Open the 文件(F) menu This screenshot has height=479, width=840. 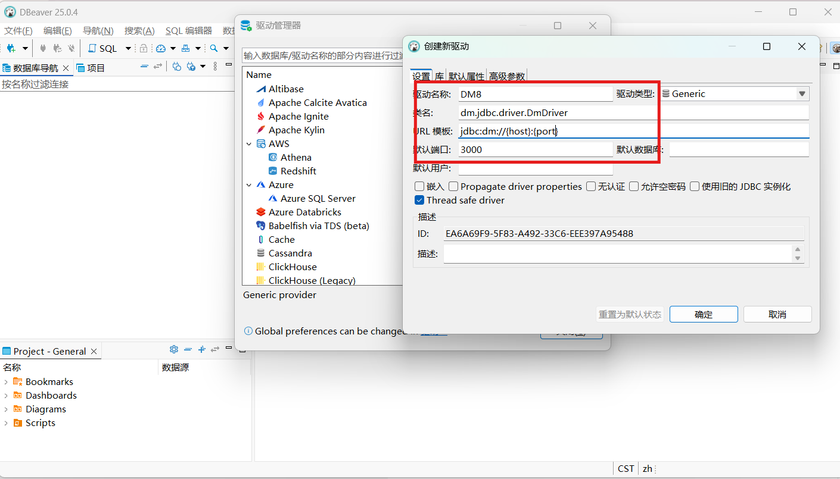pyautogui.click(x=18, y=31)
